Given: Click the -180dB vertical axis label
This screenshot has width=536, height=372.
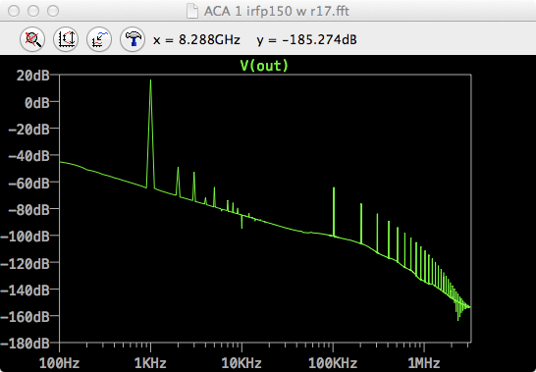Looking at the screenshot, I should click(x=26, y=343).
